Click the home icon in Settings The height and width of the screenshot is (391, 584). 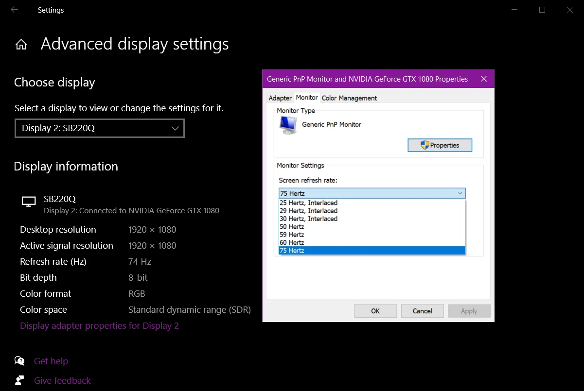(x=21, y=44)
